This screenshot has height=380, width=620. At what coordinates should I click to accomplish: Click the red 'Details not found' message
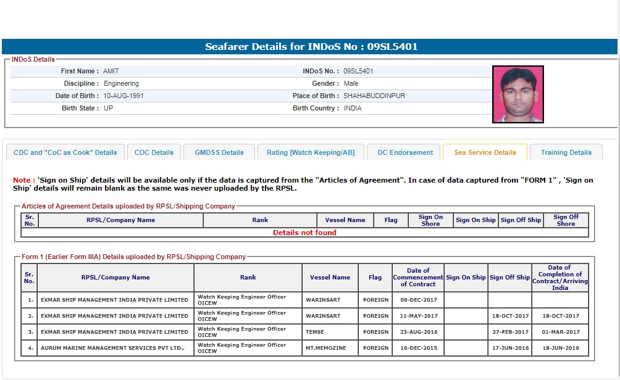tap(304, 233)
